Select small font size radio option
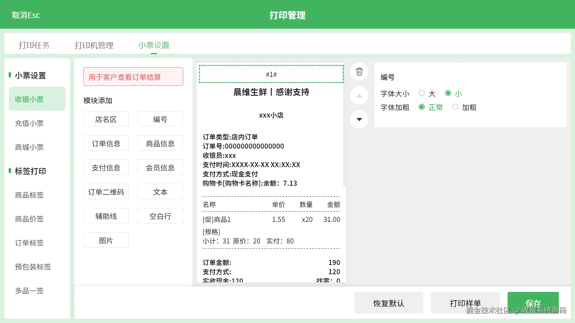This screenshot has height=323, width=575. pyautogui.click(x=448, y=93)
